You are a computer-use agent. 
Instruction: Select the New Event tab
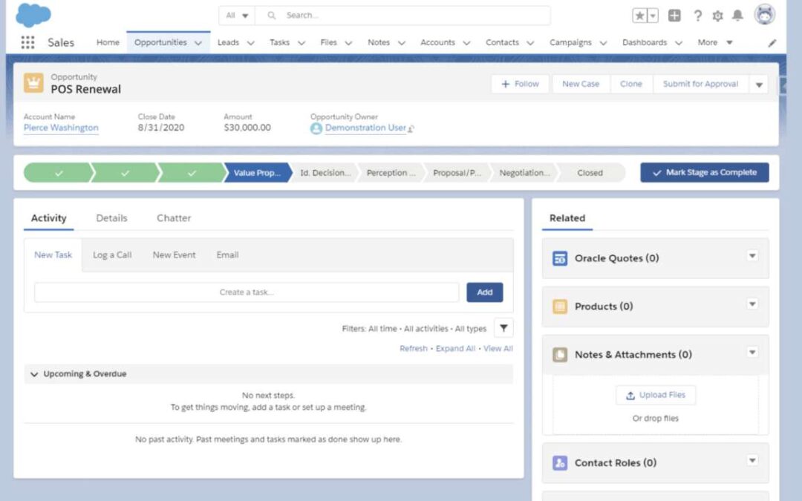tap(174, 255)
